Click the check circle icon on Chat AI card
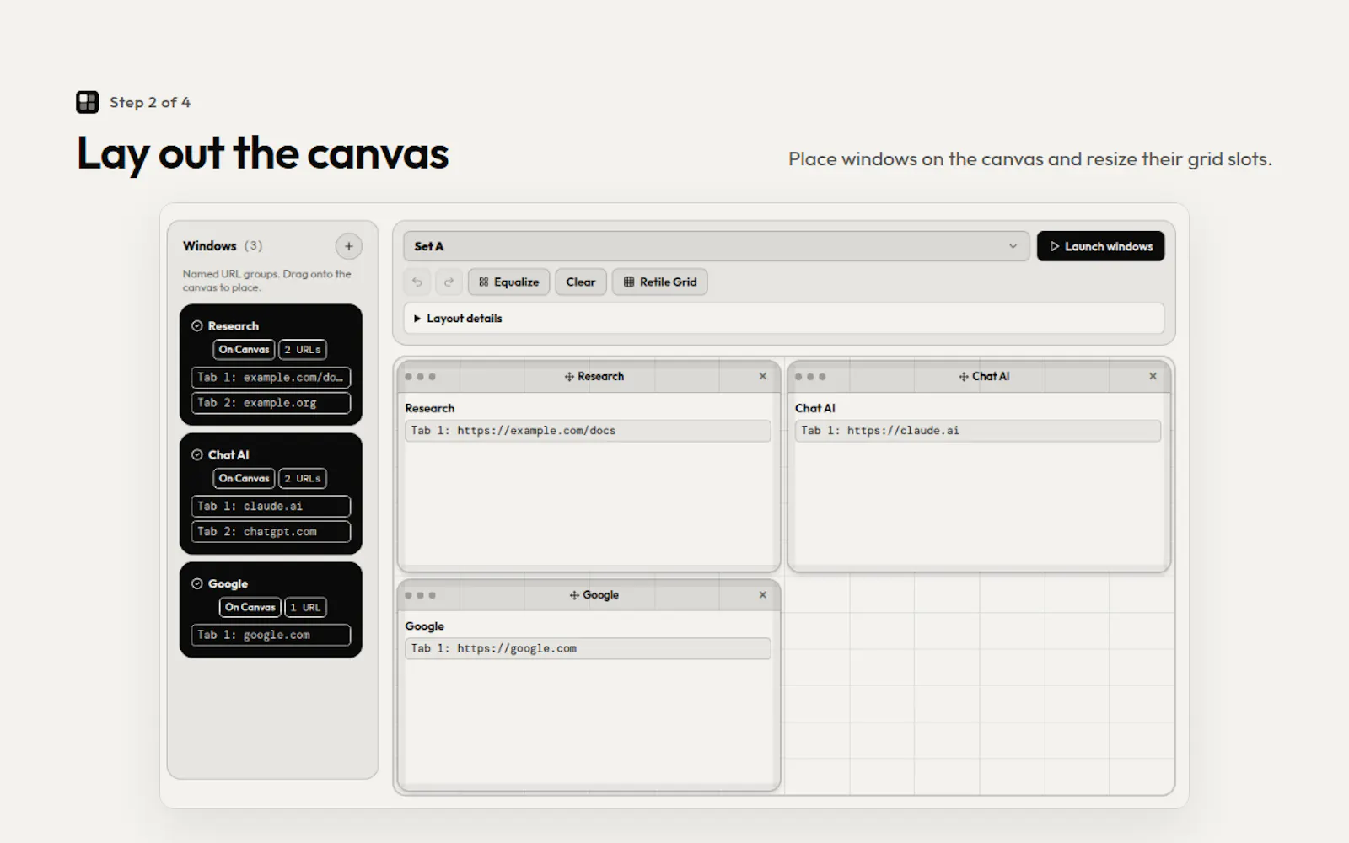Screen dimensions: 1349x843 click(x=197, y=454)
